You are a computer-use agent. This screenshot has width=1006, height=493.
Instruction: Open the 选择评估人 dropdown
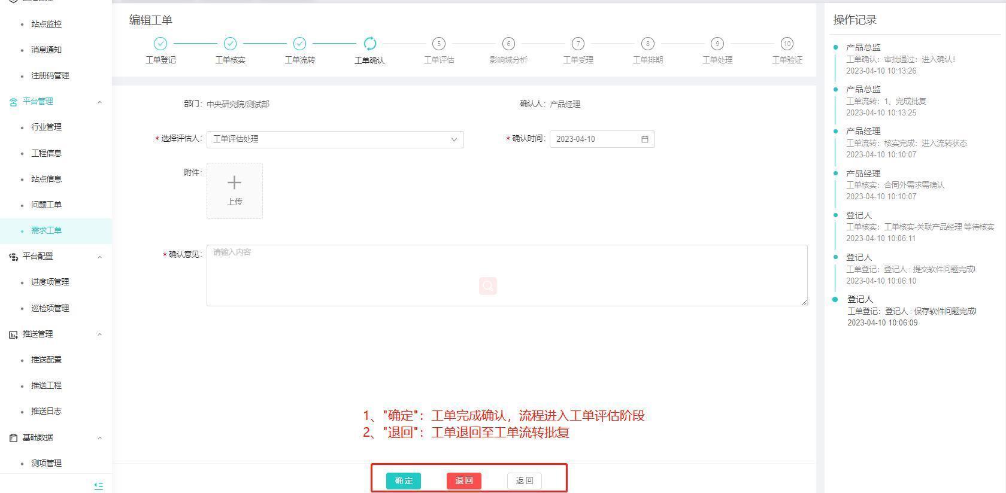point(335,139)
